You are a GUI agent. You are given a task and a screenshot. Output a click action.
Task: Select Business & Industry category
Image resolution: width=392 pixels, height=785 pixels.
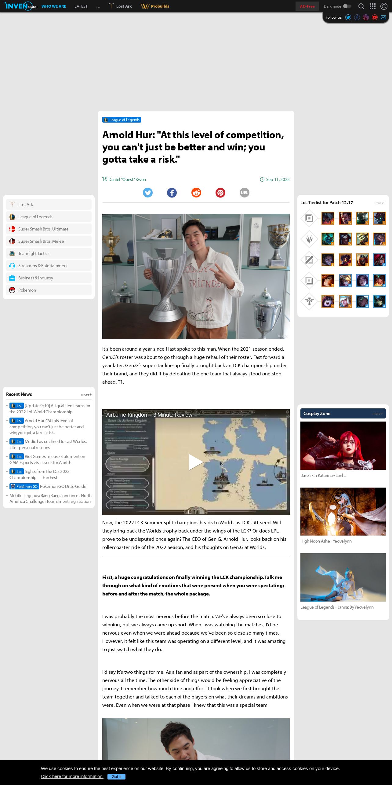click(x=49, y=278)
